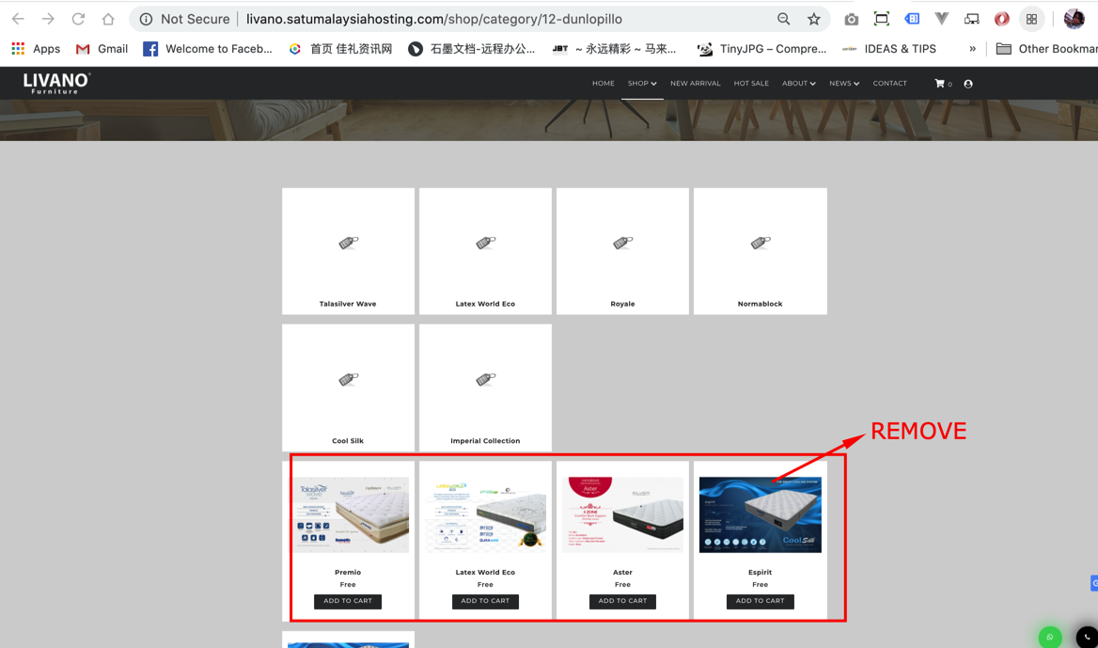The height and width of the screenshot is (648, 1098).
Task: Click the blue card extension icon
Action: coord(912,19)
